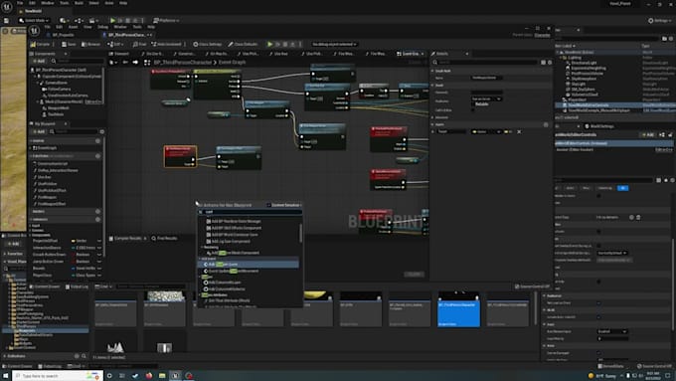Click the graph navigate back arrow
The image size is (676, 381).
click(x=125, y=62)
